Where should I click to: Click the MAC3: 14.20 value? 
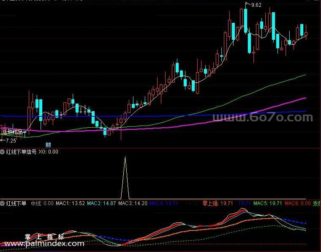pos(133,203)
